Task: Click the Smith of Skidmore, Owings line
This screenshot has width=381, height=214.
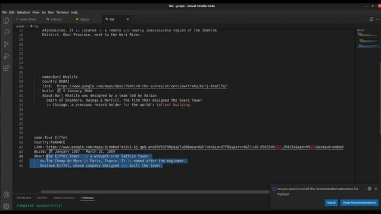Action: click(124, 100)
